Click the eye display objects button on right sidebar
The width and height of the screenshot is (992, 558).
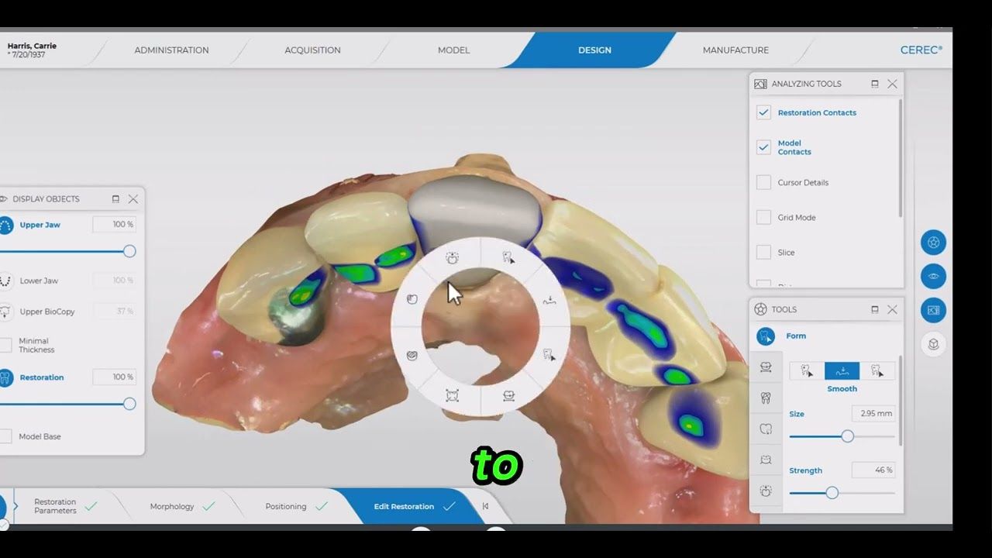click(x=933, y=277)
